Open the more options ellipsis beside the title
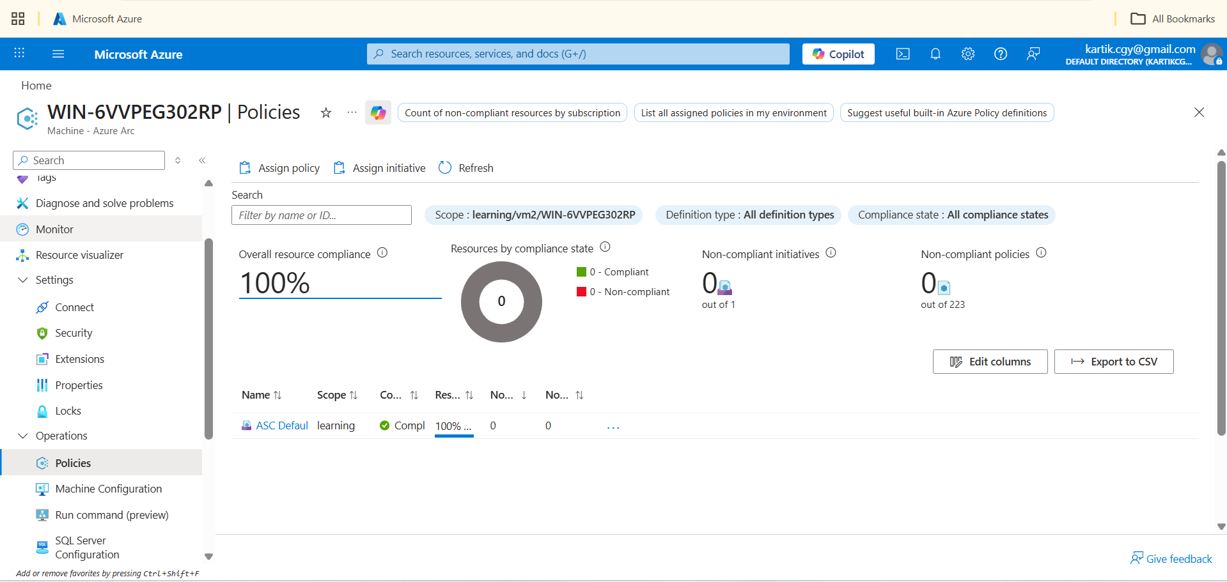1227x582 pixels. (x=352, y=112)
